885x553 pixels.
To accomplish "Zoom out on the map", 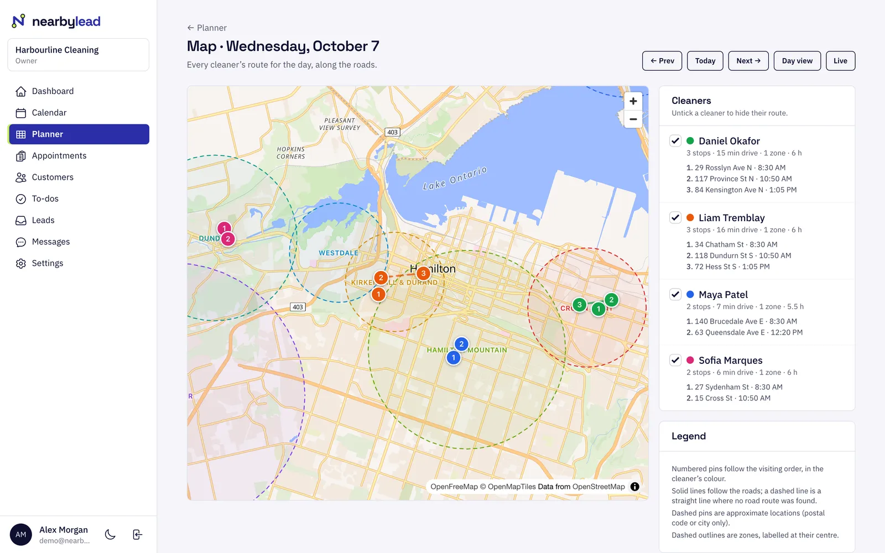I will point(633,119).
